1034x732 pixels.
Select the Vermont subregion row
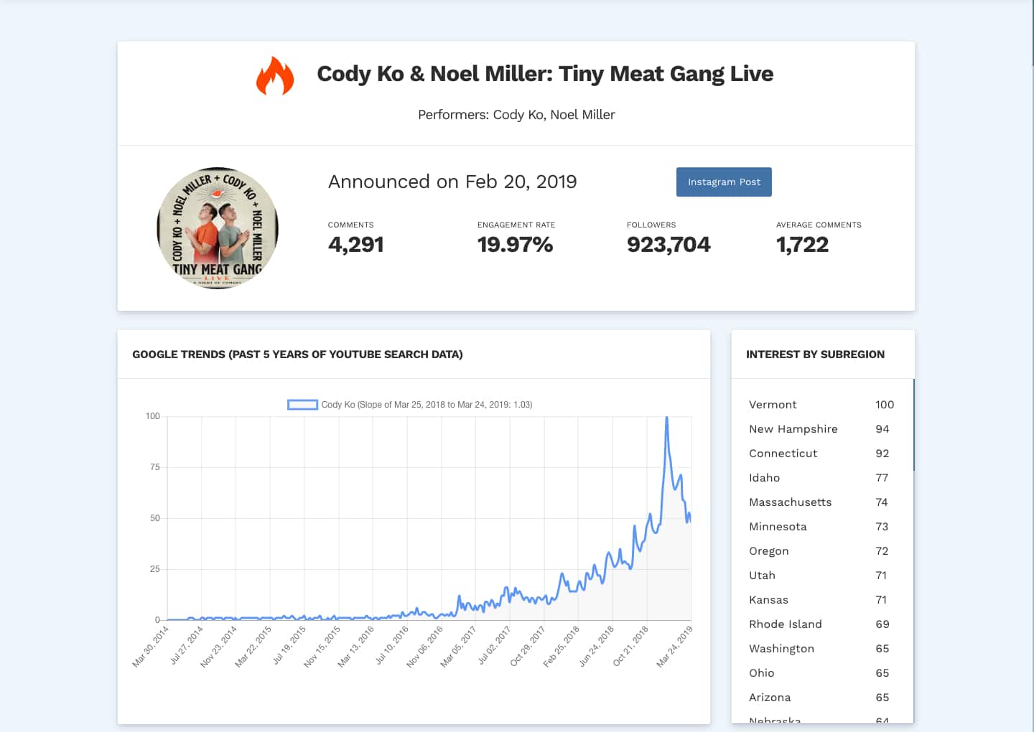[821, 405]
